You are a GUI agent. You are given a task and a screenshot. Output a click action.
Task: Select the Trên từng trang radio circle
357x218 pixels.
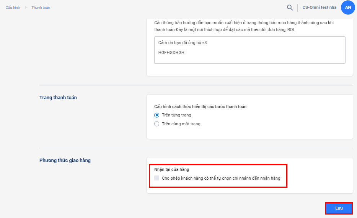(x=156, y=115)
